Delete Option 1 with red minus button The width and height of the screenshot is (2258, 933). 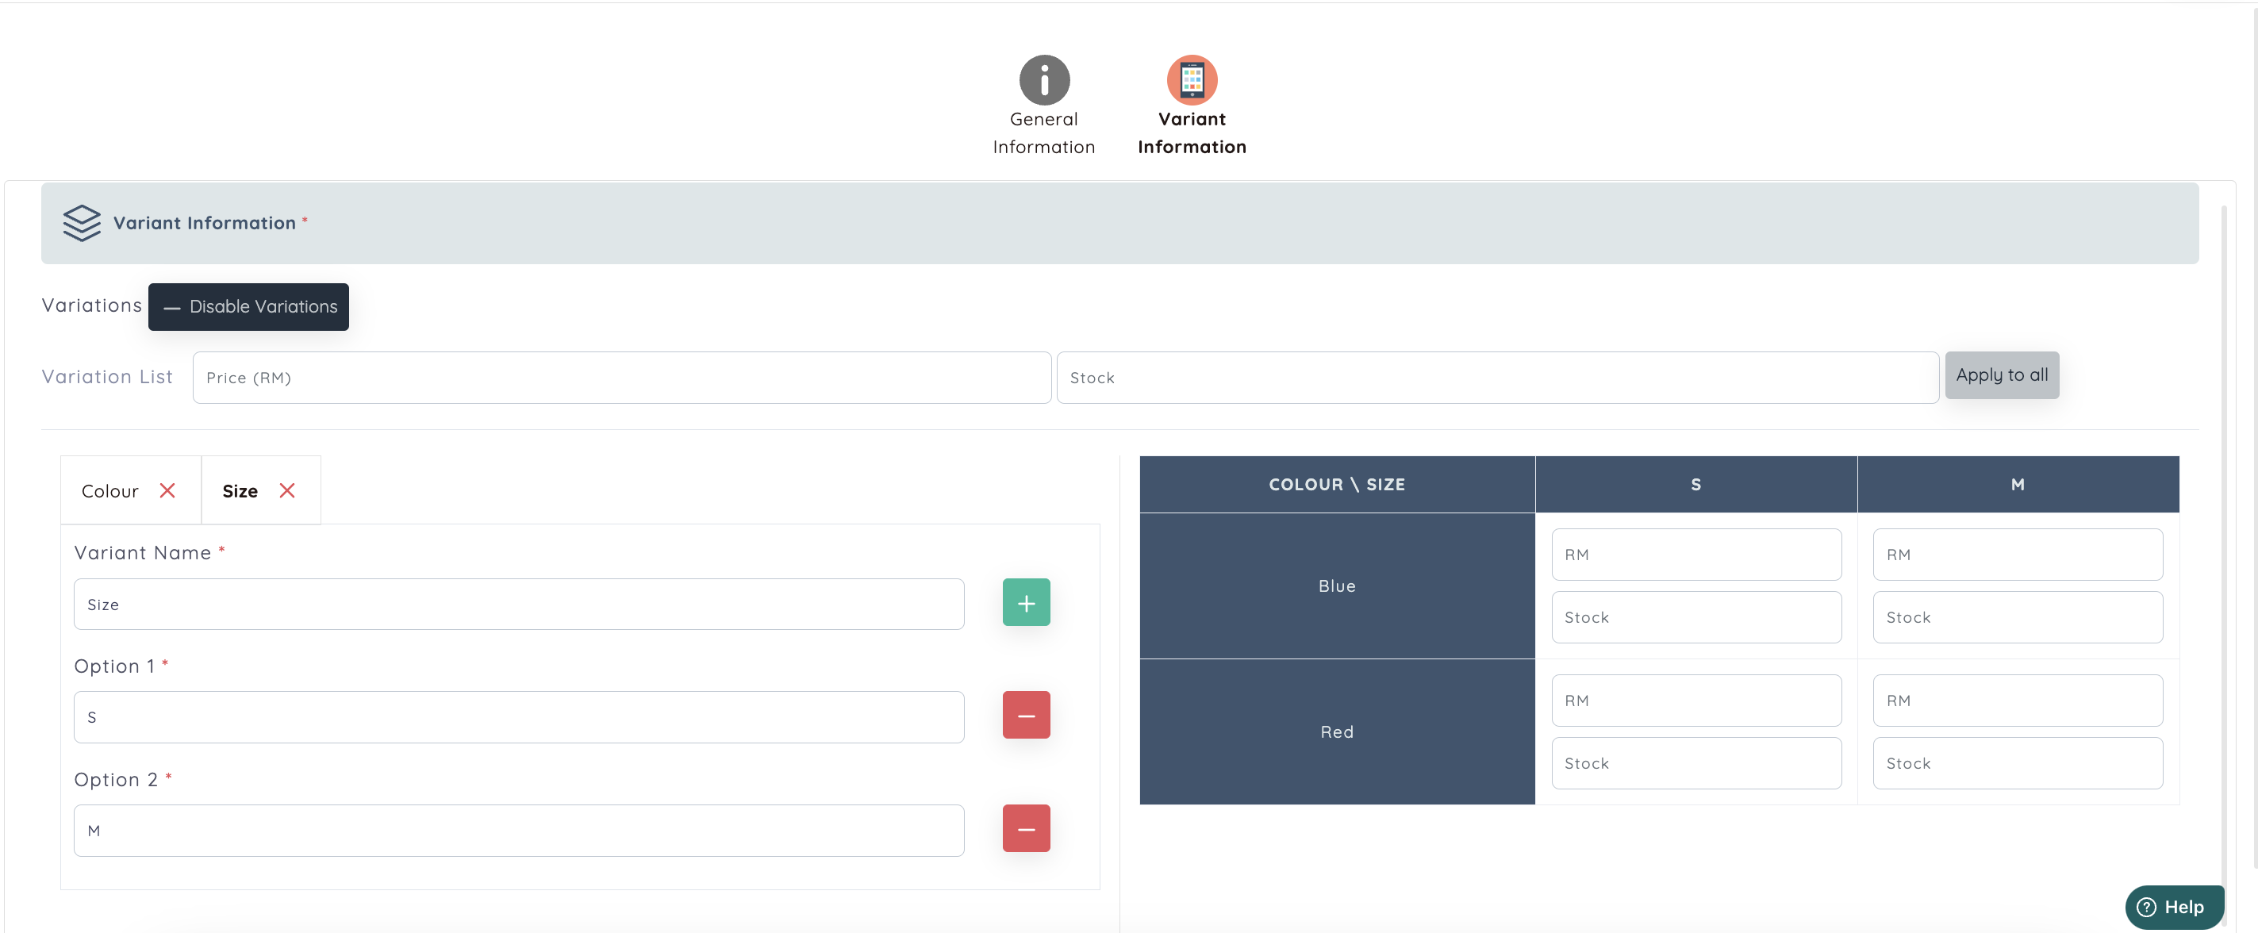click(x=1026, y=716)
